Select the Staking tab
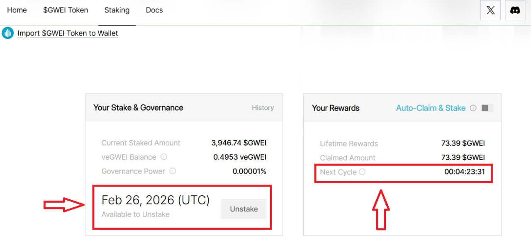The image size is (531, 240). click(x=117, y=10)
